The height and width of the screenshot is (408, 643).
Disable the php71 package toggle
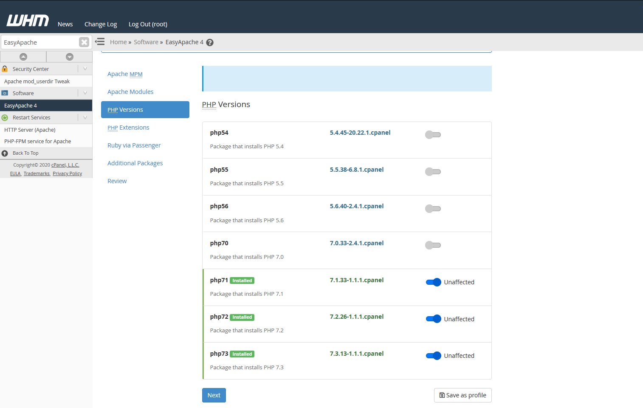coord(434,282)
